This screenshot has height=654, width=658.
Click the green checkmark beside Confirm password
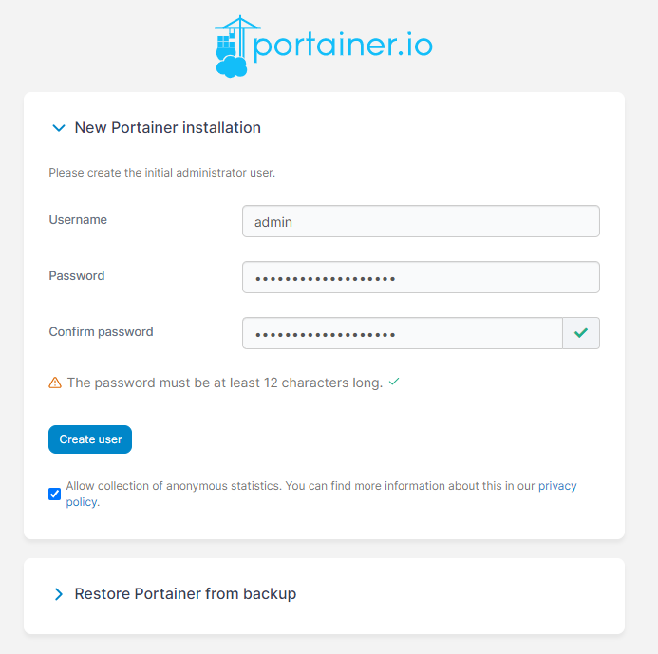[x=581, y=333]
